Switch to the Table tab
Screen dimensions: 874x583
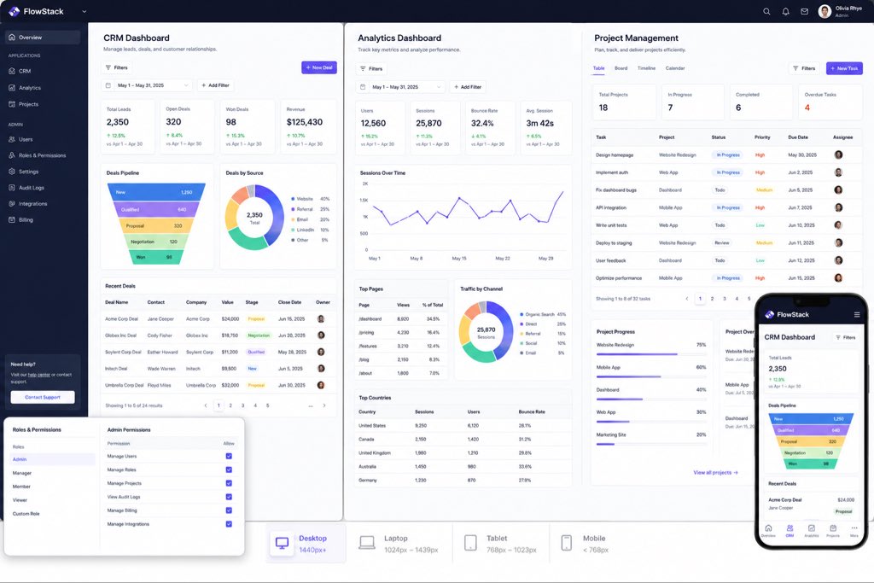coord(598,68)
